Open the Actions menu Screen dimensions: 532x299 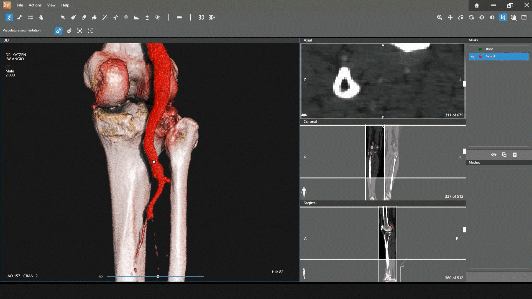(x=35, y=5)
